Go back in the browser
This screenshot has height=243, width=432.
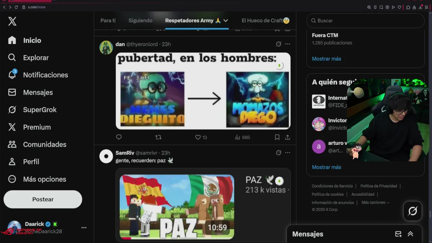[4, 7]
